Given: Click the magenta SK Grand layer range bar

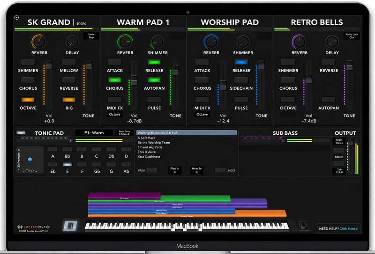Looking at the screenshot, I should click(124, 196).
